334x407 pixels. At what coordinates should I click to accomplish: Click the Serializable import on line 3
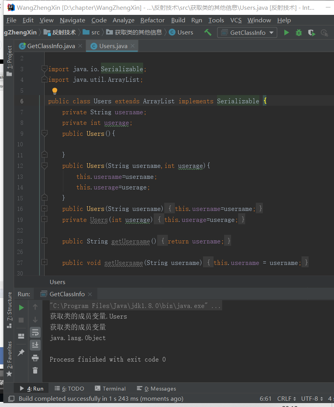coord(122,69)
